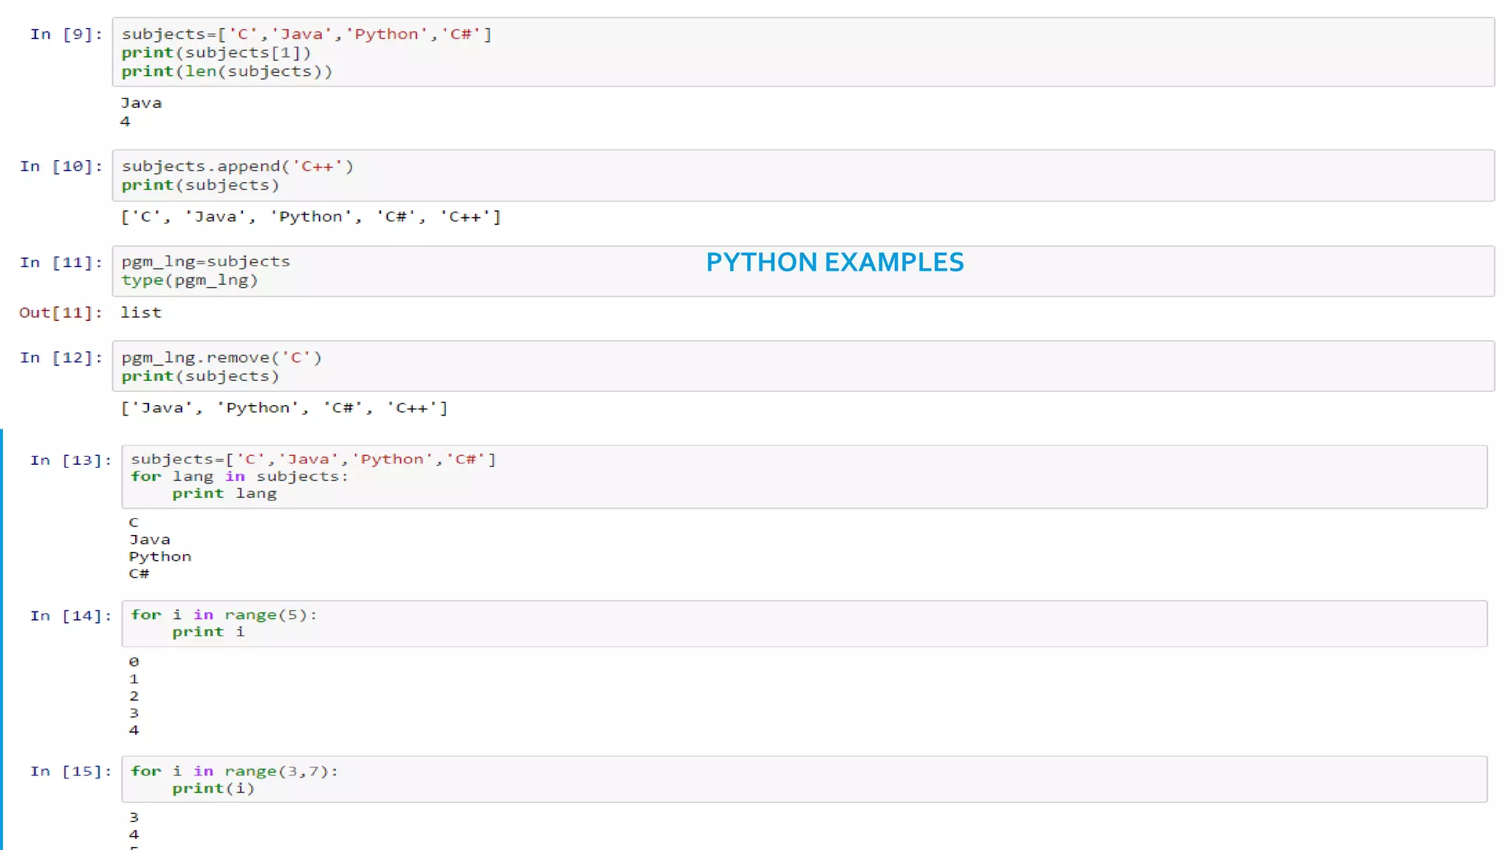The width and height of the screenshot is (1512, 850).
Task: Click inside code cell In [9]
Action: tap(803, 52)
